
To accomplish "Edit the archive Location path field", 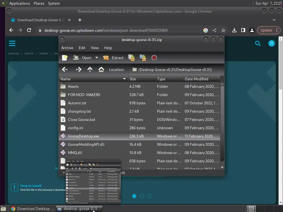I will tap(176, 70).
